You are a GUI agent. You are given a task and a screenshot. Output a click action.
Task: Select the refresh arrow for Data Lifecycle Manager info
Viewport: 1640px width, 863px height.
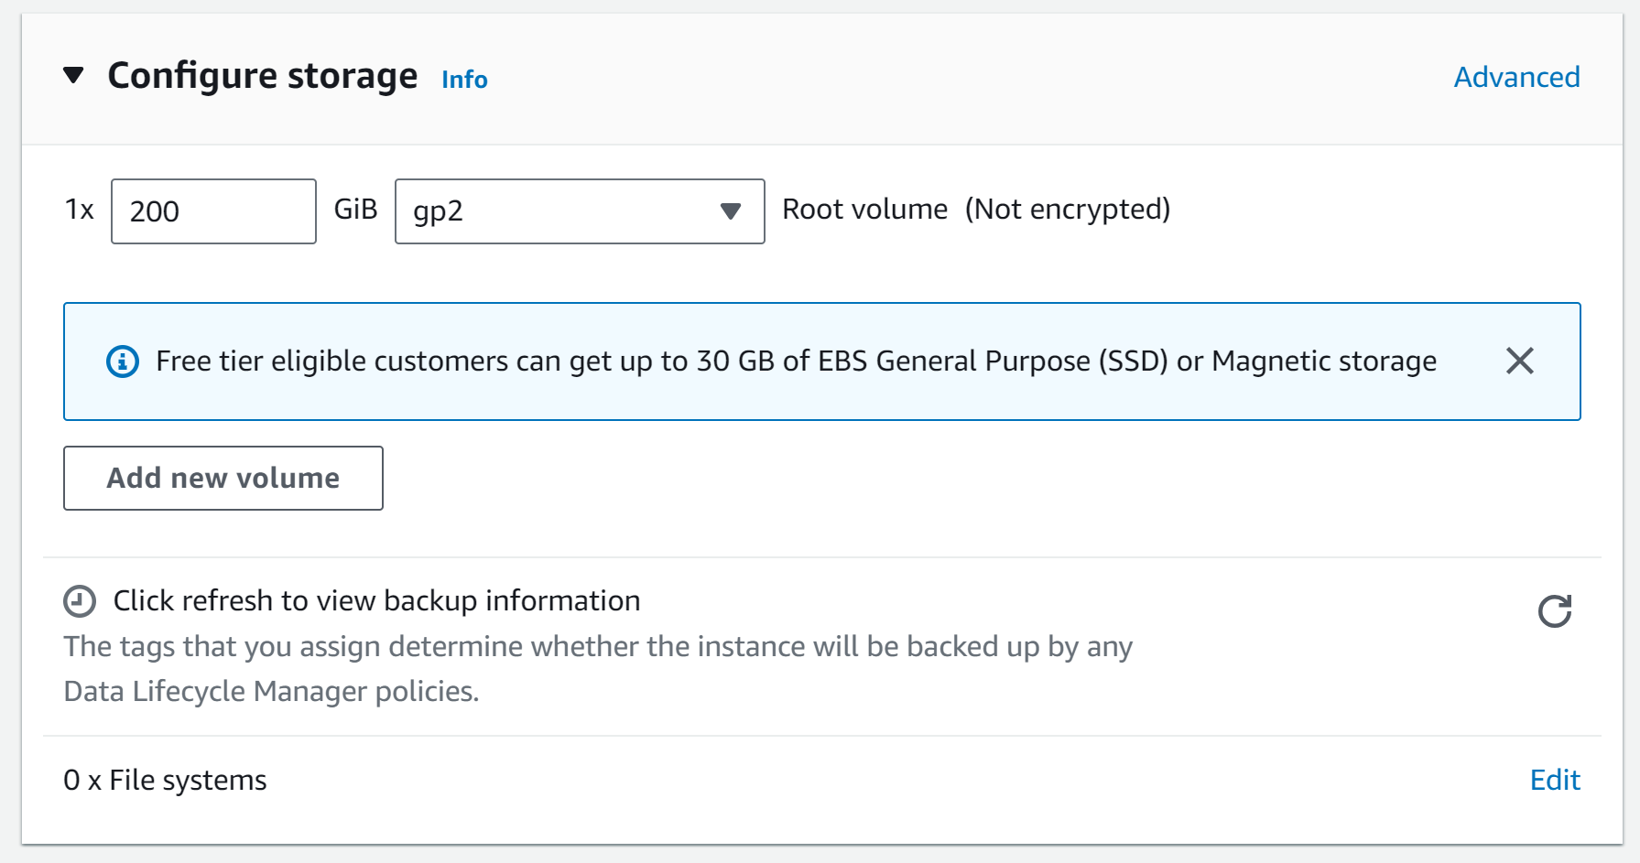[1556, 610]
